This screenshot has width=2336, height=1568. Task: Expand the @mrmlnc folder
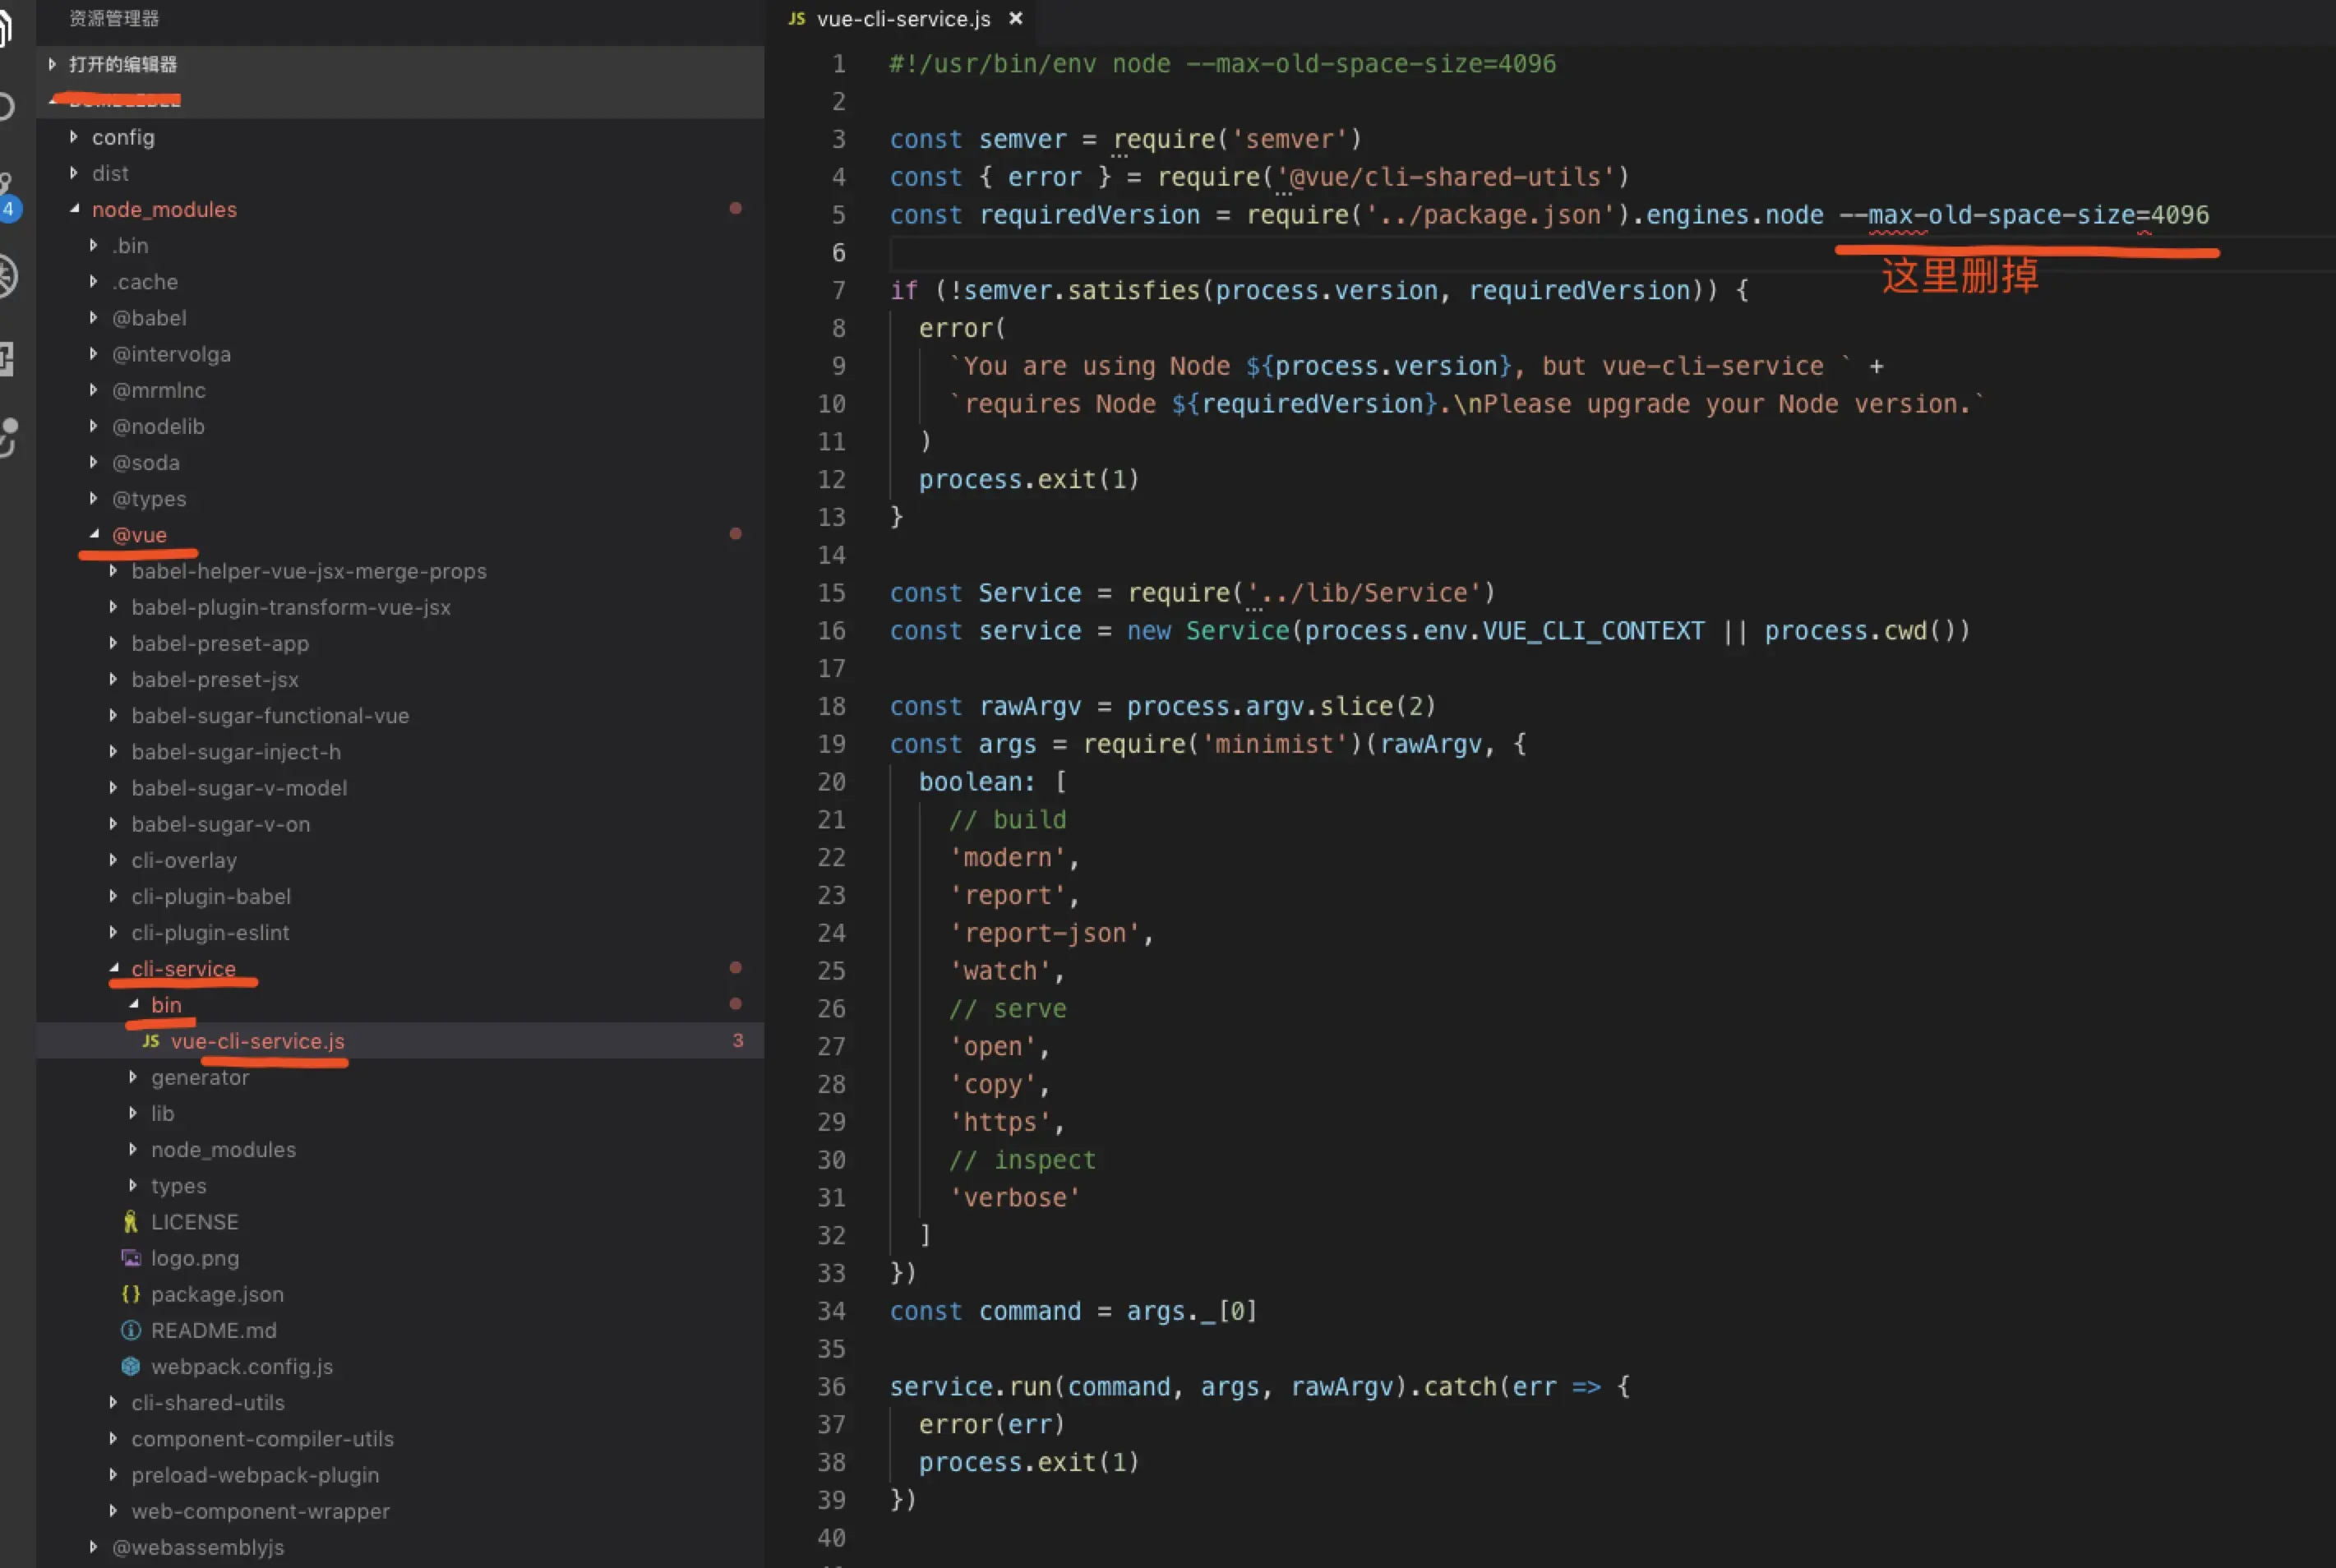pyautogui.click(x=400, y=390)
